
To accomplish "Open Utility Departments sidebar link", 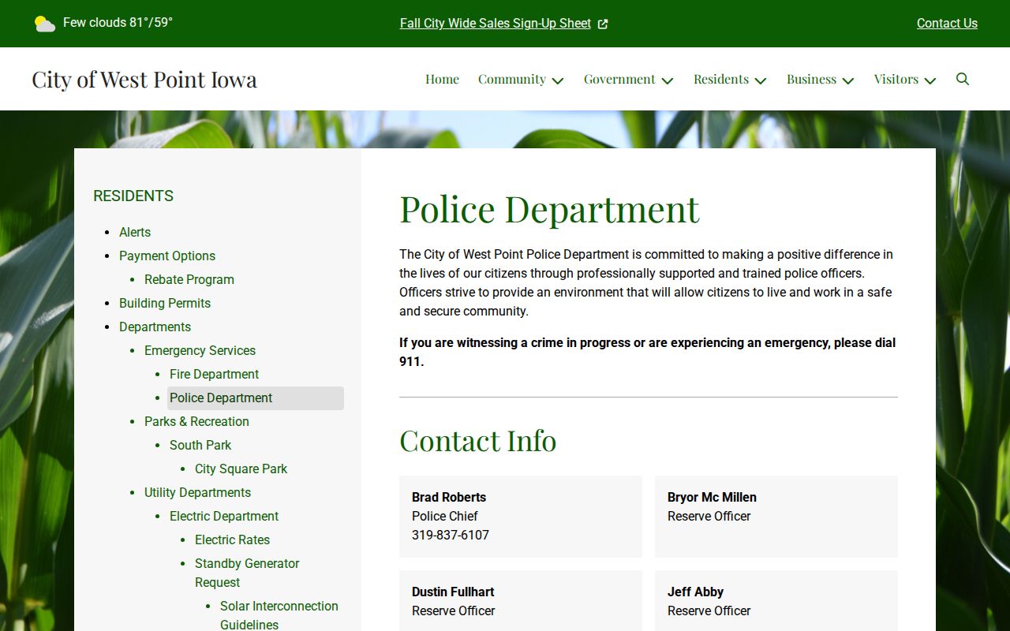I will 197,492.
